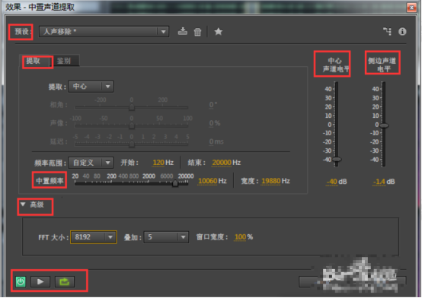Click the 中置频率 slider handle
This screenshot has width=422, height=298.
click(x=175, y=183)
